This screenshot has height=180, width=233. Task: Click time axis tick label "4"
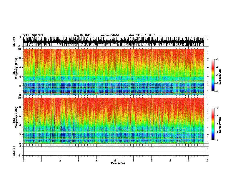tap(97, 161)
